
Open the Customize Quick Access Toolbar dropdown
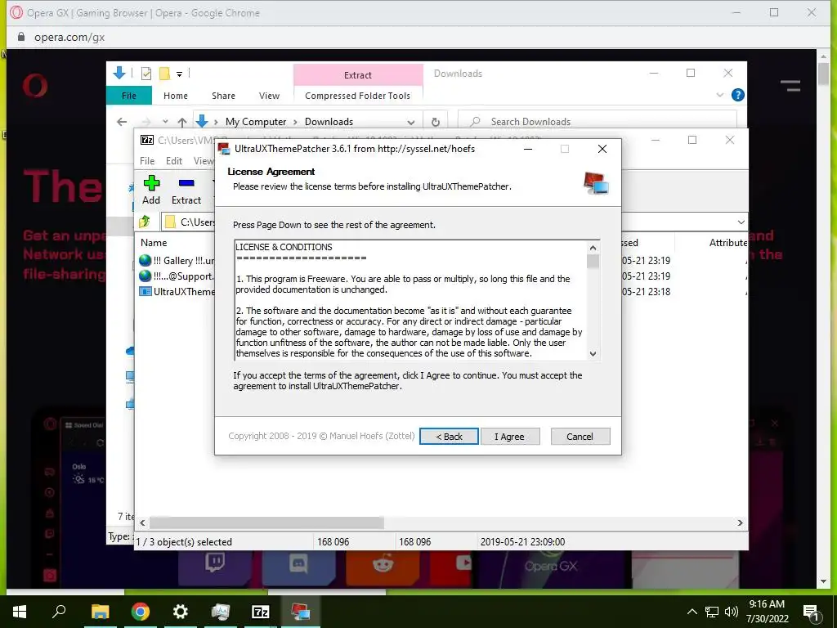pyautogui.click(x=179, y=74)
